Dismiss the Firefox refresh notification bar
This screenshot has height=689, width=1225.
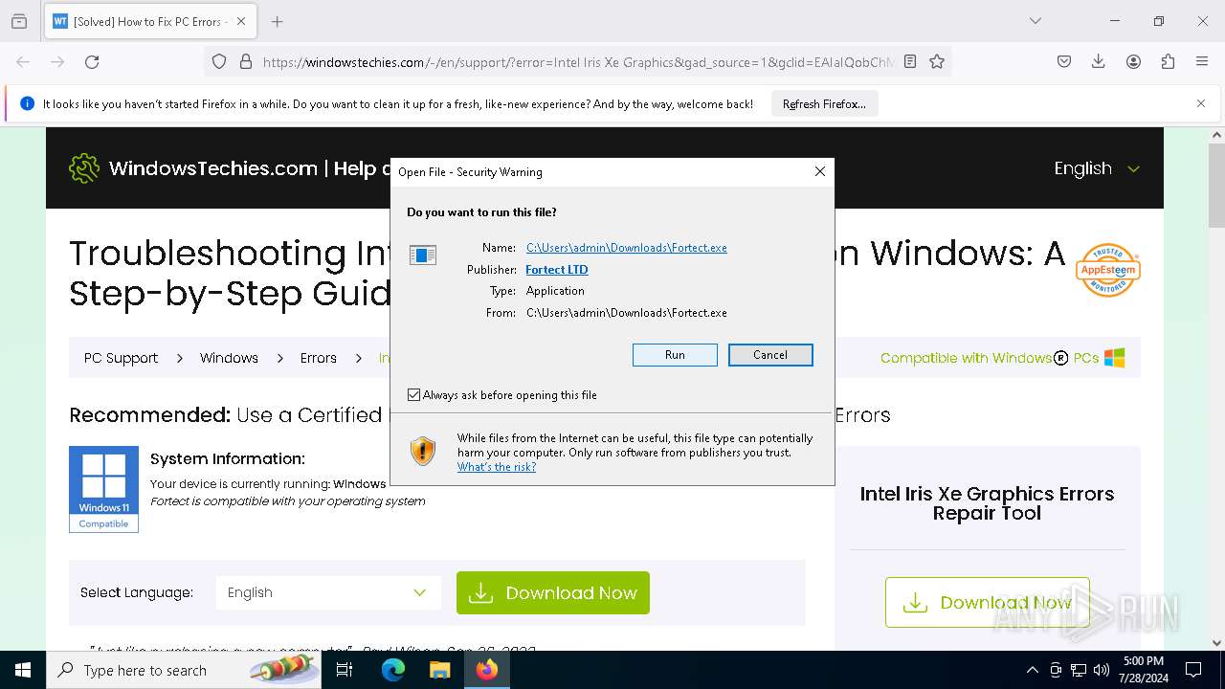click(1201, 103)
